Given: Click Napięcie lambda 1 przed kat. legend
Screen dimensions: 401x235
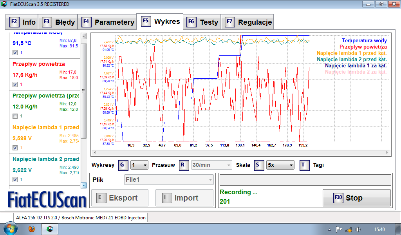Looking at the screenshot, I should (x=352, y=53).
